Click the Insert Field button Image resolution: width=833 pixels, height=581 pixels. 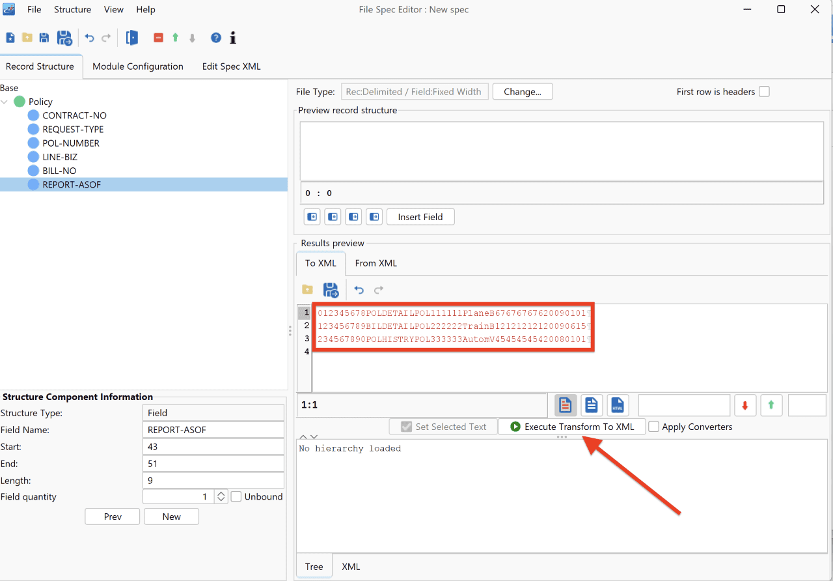click(x=420, y=217)
